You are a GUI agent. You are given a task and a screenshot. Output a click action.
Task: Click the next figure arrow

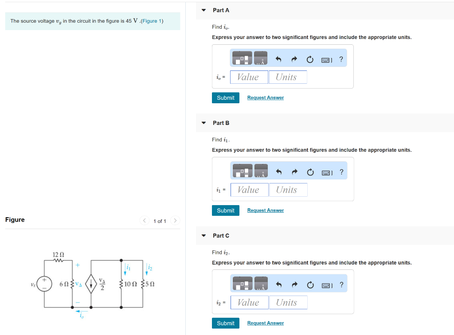click(175, 221)
